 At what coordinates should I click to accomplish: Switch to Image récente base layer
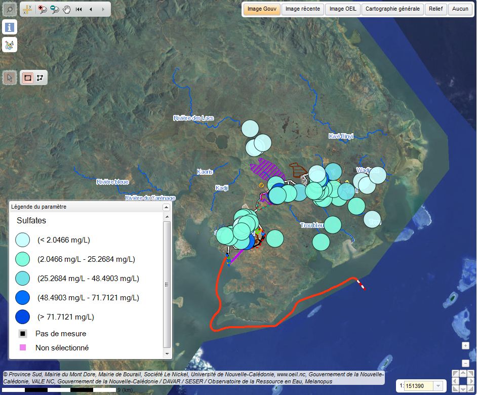(x=302, y=9)
